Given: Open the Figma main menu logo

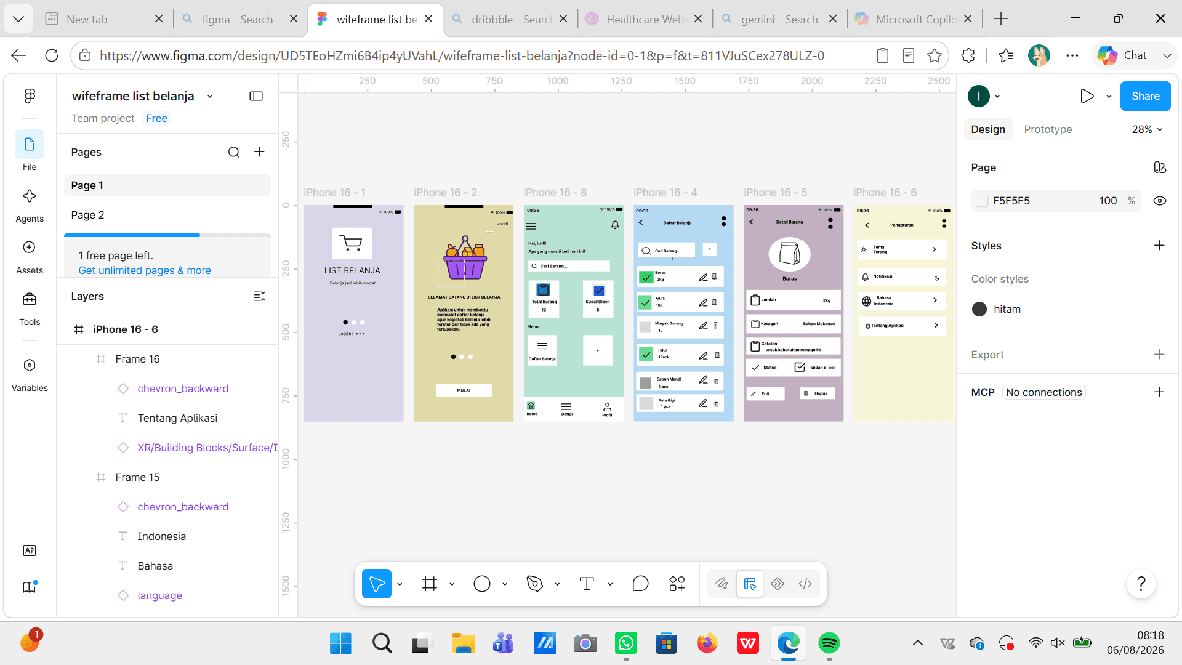Looking at the screenshot, I should pyautogui.click(x=30, y=95).
